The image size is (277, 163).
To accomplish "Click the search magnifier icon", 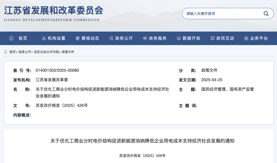I will [266, 14].
